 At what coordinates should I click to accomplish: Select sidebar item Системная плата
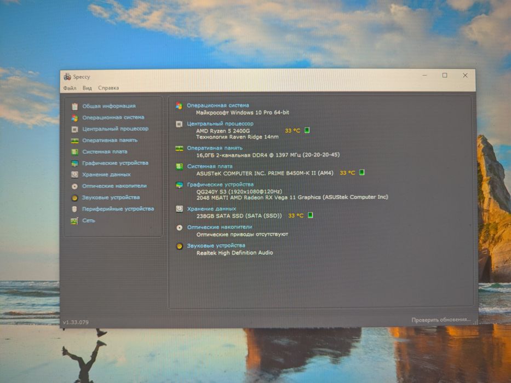click(x=105, y=152)
